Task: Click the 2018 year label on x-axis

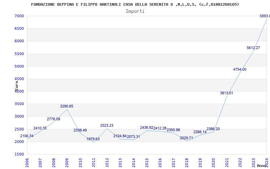Action: 187,163
